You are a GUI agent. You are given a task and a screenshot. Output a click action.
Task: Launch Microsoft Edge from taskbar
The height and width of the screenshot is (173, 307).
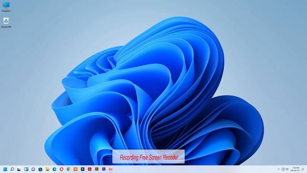click(54, 169)
